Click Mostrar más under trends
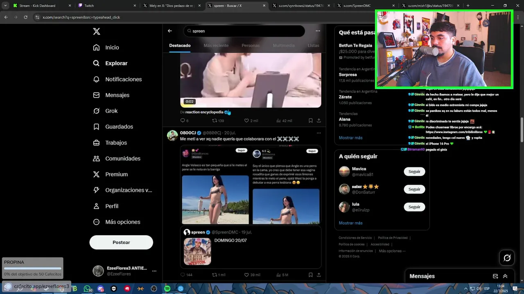The image size is (524, 294). point(350,138)
